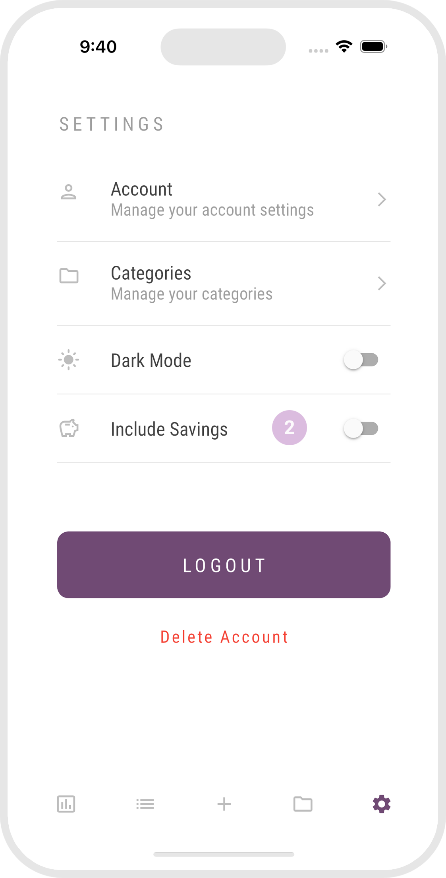Click the Dark Mode label text
The width and height of the screenshot is (446, 878).
point(151,360)
